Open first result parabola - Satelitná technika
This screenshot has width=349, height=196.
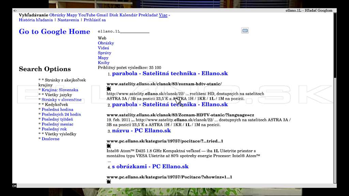click(x=170, y=73)
